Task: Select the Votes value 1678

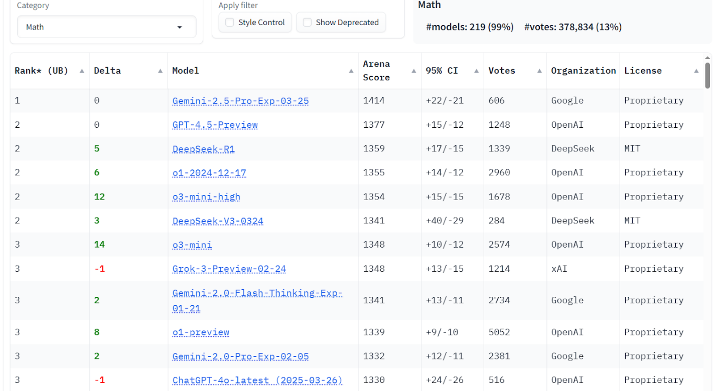Action: [x=499, y=197]
